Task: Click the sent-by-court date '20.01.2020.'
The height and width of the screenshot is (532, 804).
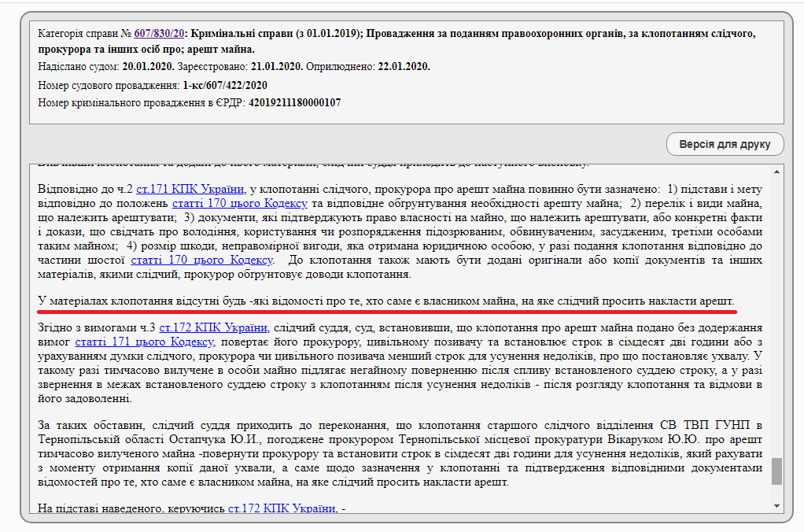Action: (148, 67)
